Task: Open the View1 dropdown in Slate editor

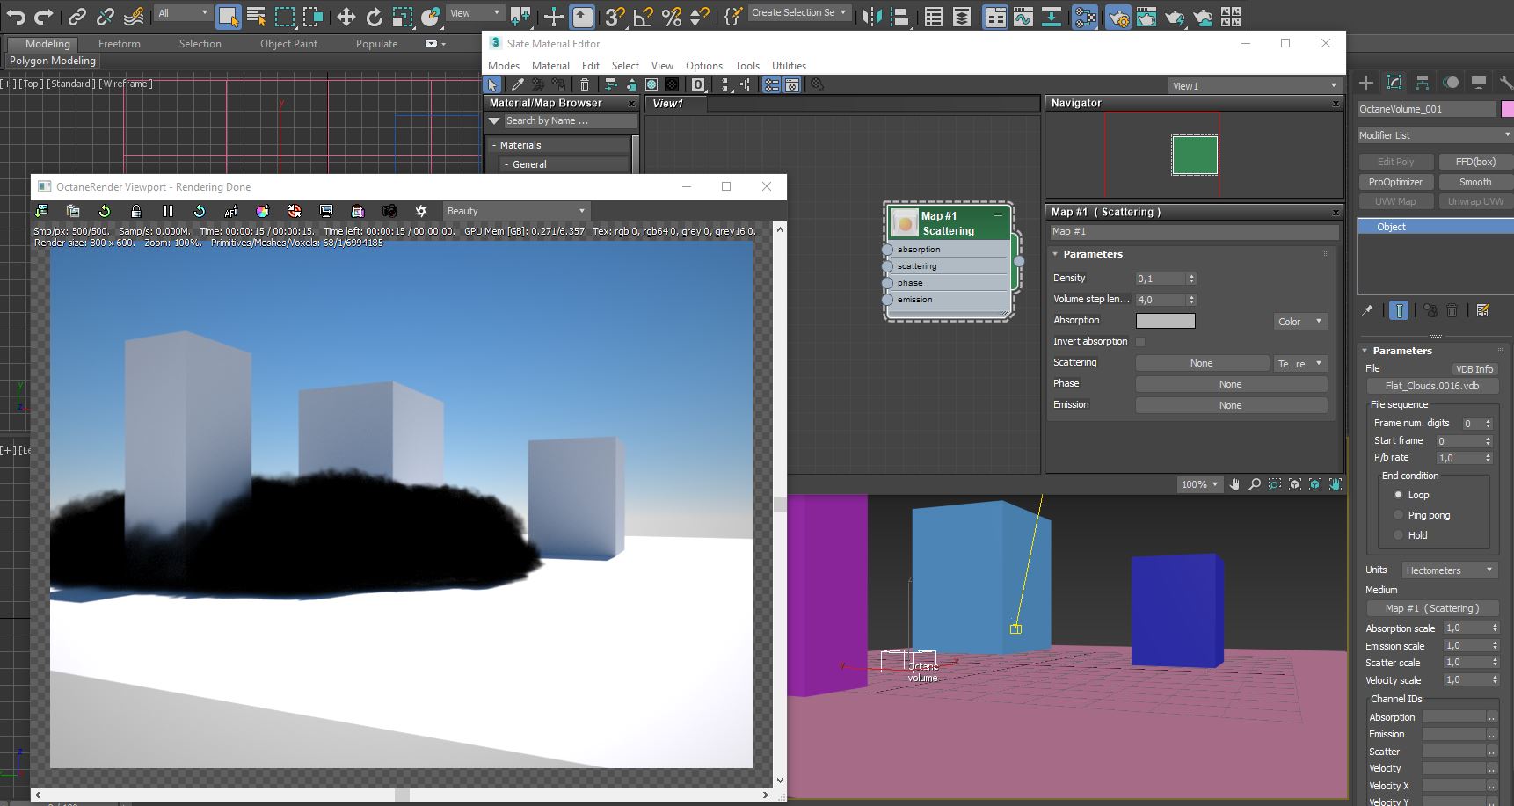Action: coord(1255,86)
